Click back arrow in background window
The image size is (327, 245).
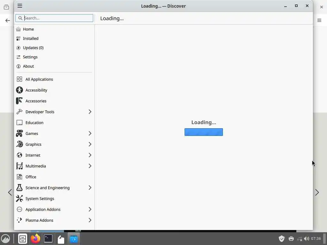click(x=8, y=20)
